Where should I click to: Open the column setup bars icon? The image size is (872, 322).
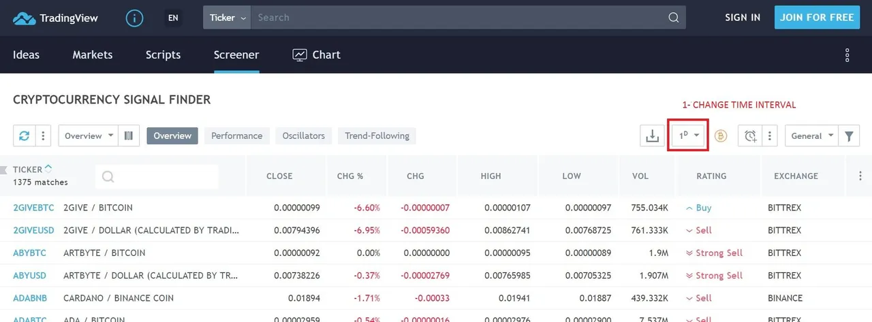(129, 136)
